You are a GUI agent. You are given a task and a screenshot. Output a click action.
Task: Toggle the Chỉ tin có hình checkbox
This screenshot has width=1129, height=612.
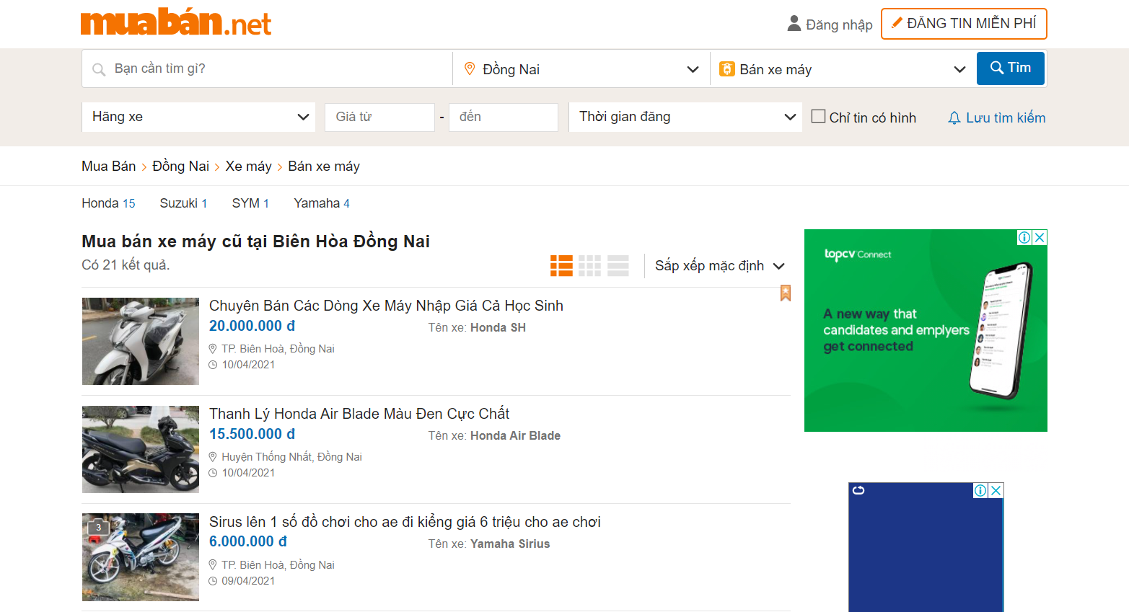click(818, 116)
